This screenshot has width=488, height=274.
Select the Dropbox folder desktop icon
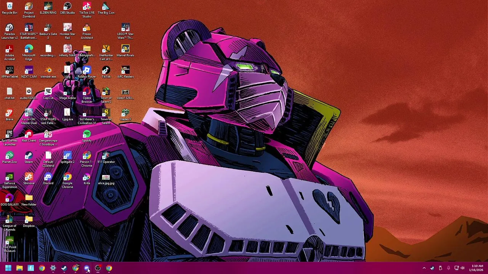click(x=29, y=221)
